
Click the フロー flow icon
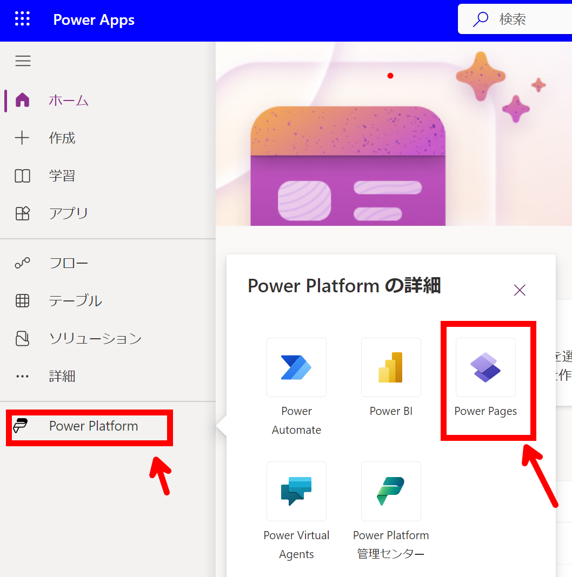coord(23,263)
